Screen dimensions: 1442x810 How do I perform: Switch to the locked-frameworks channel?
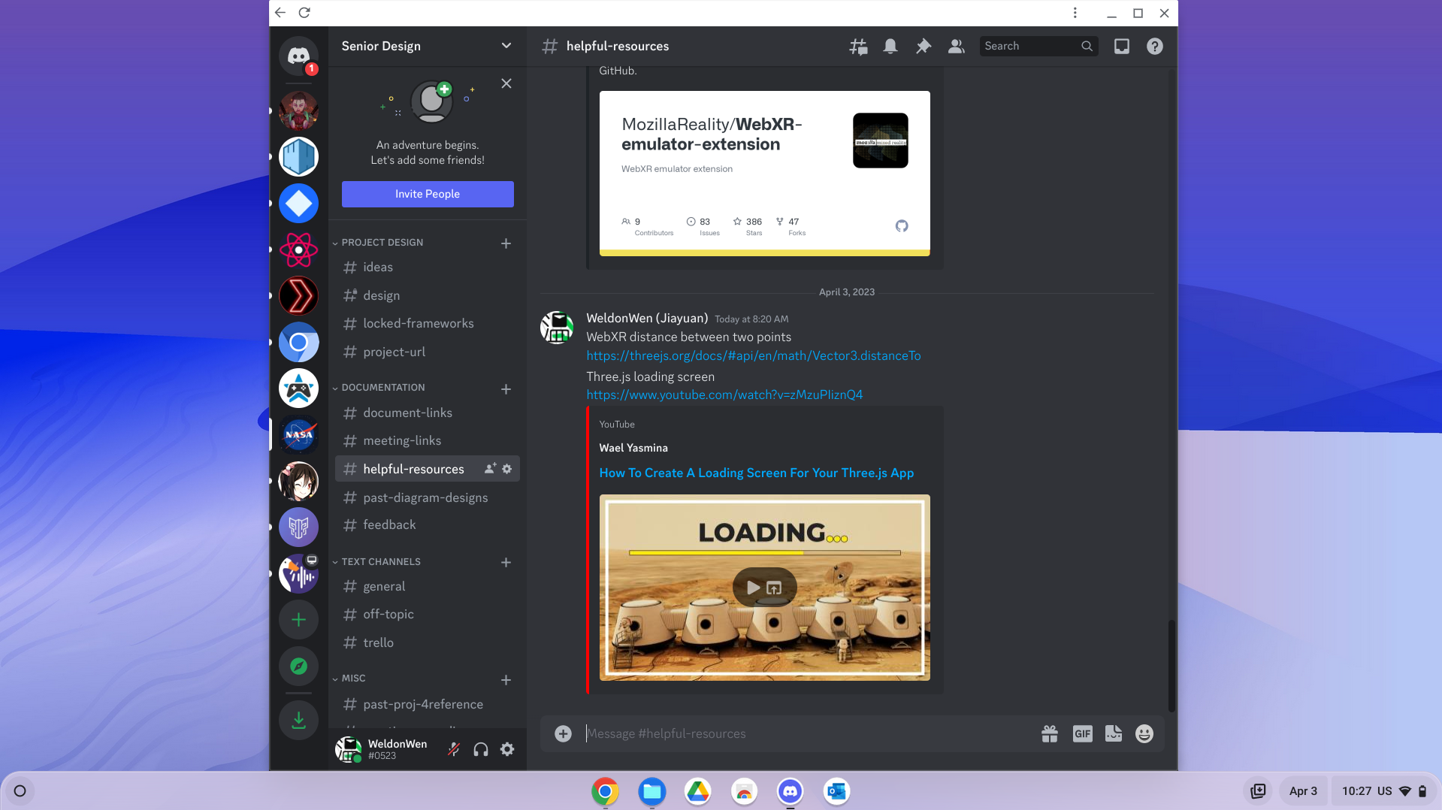[x=427, y=324]
